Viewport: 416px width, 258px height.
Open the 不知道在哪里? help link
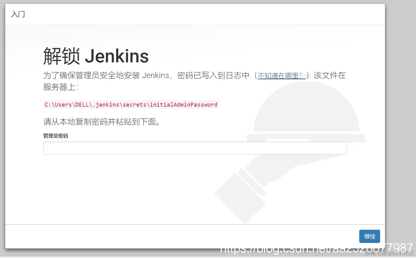(x=281, y=76)
